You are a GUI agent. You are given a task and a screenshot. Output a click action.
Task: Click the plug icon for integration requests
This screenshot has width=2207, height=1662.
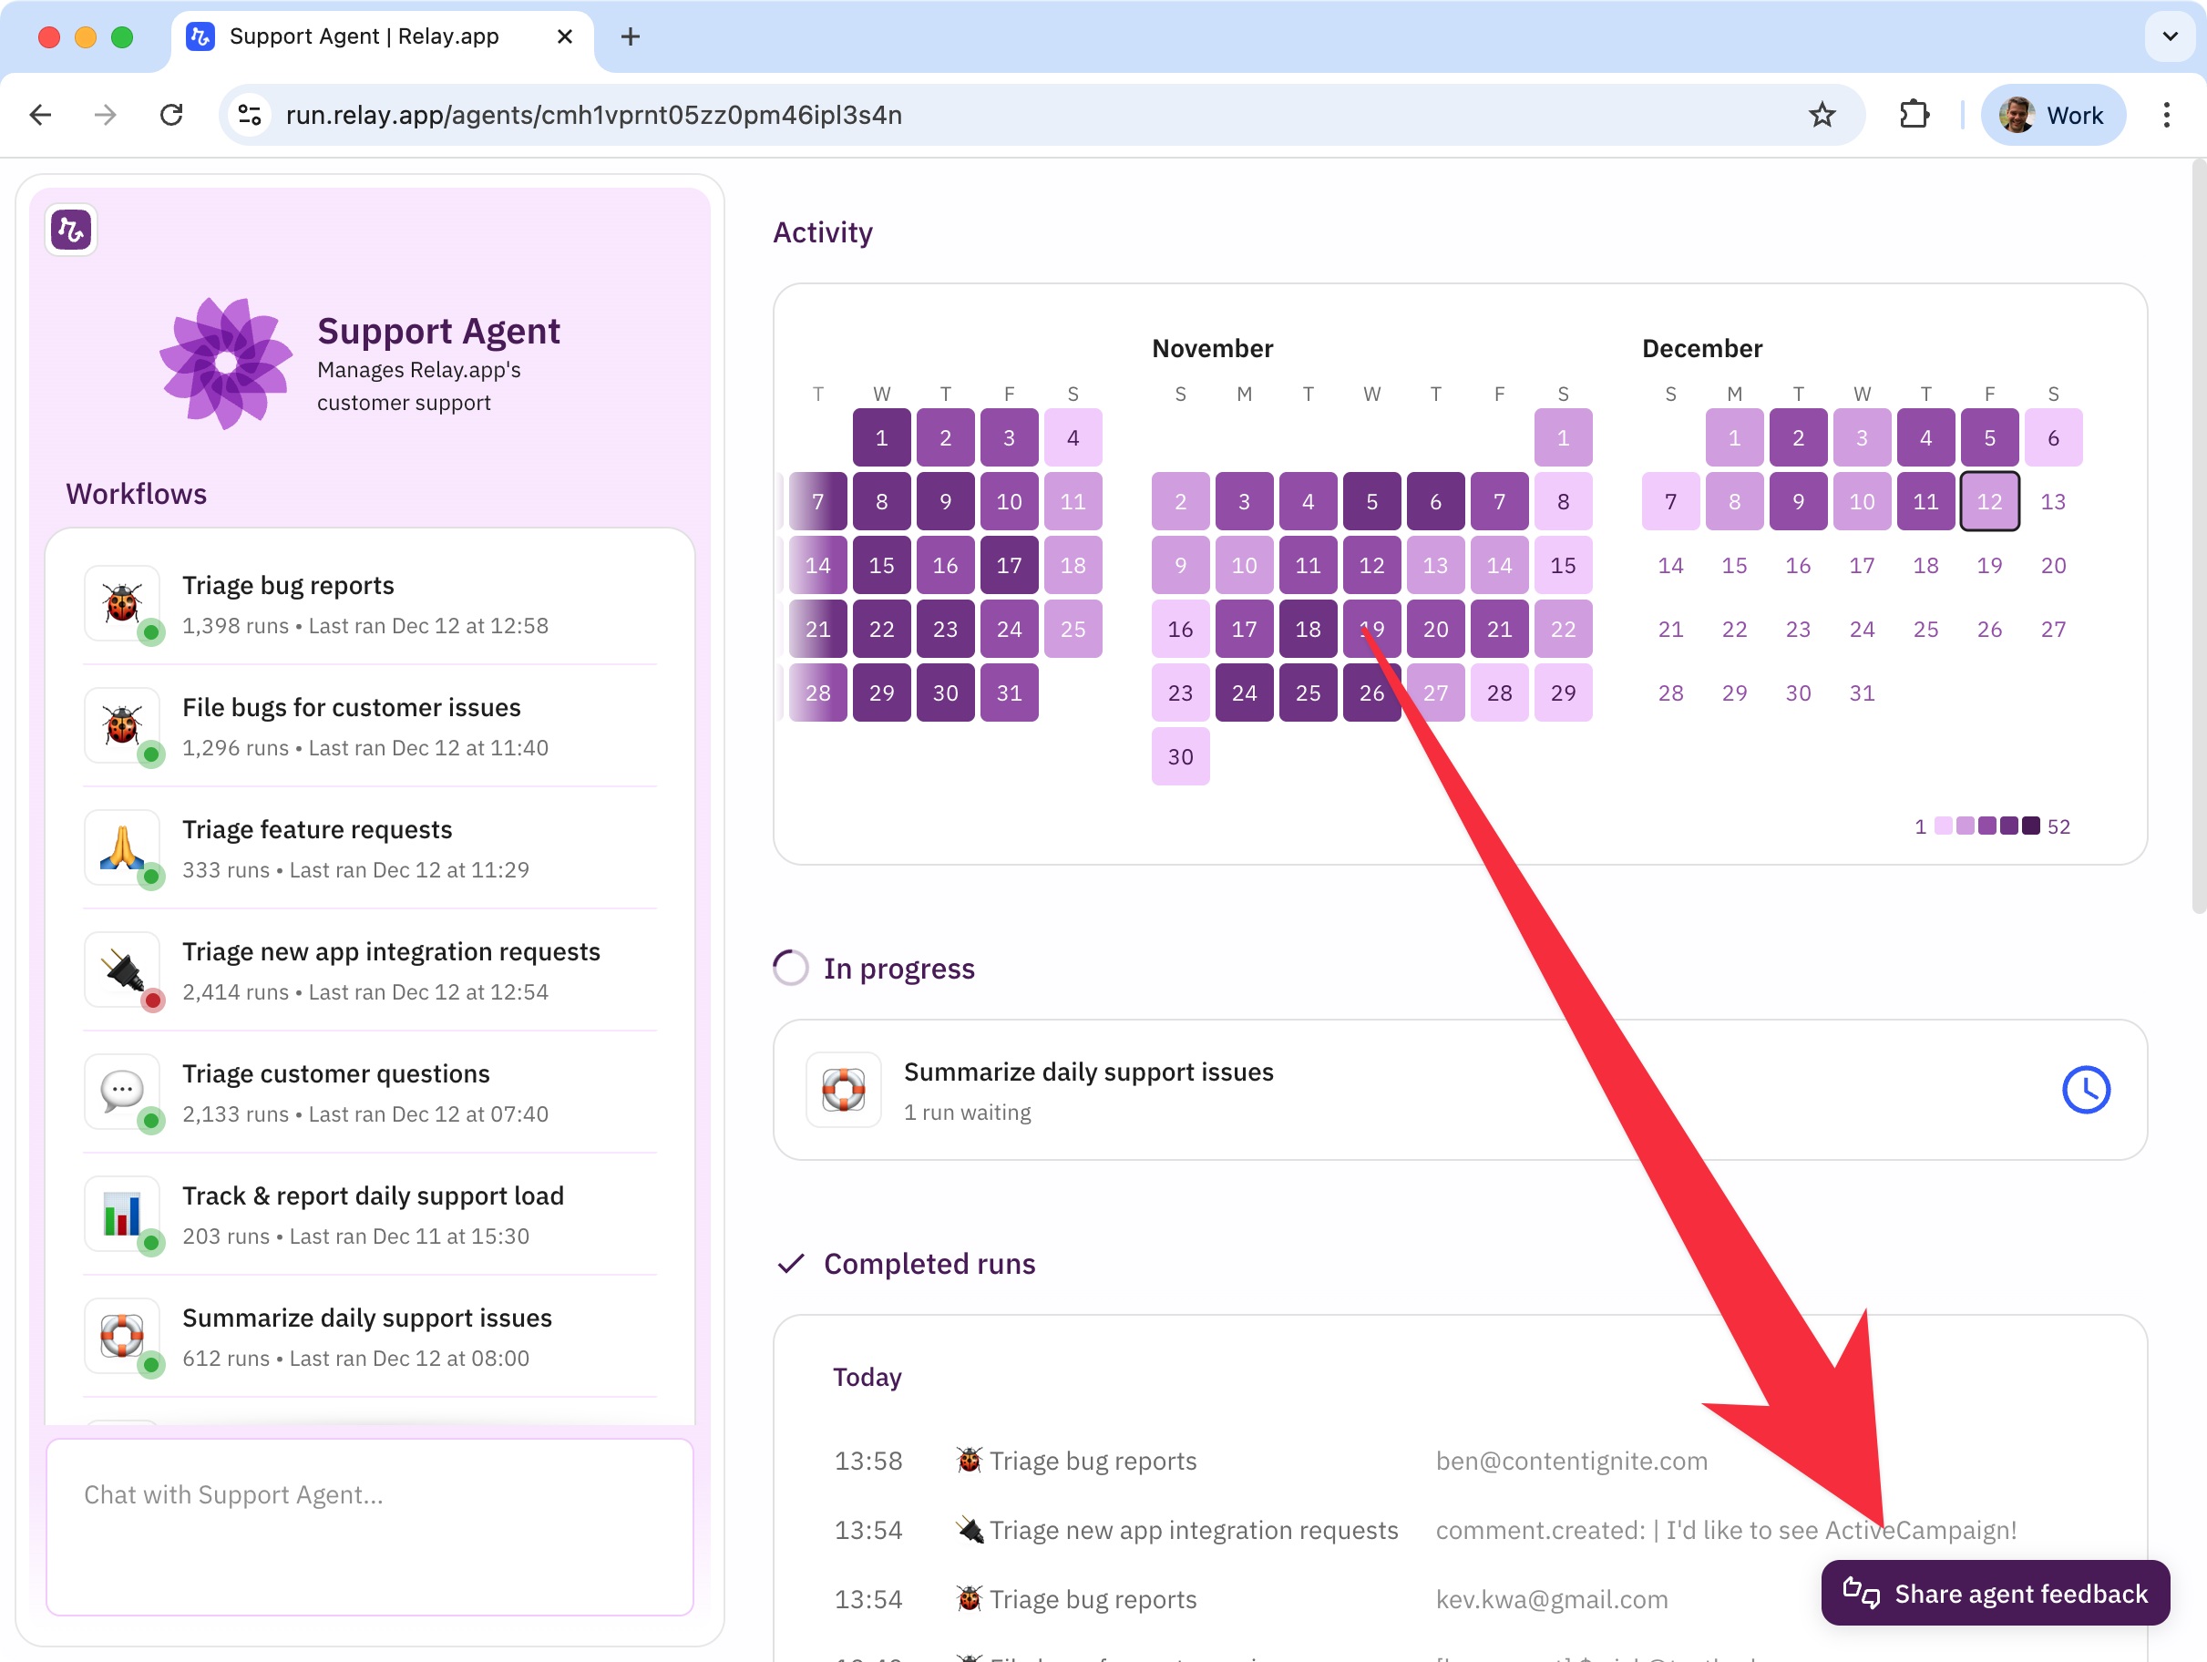122,969
